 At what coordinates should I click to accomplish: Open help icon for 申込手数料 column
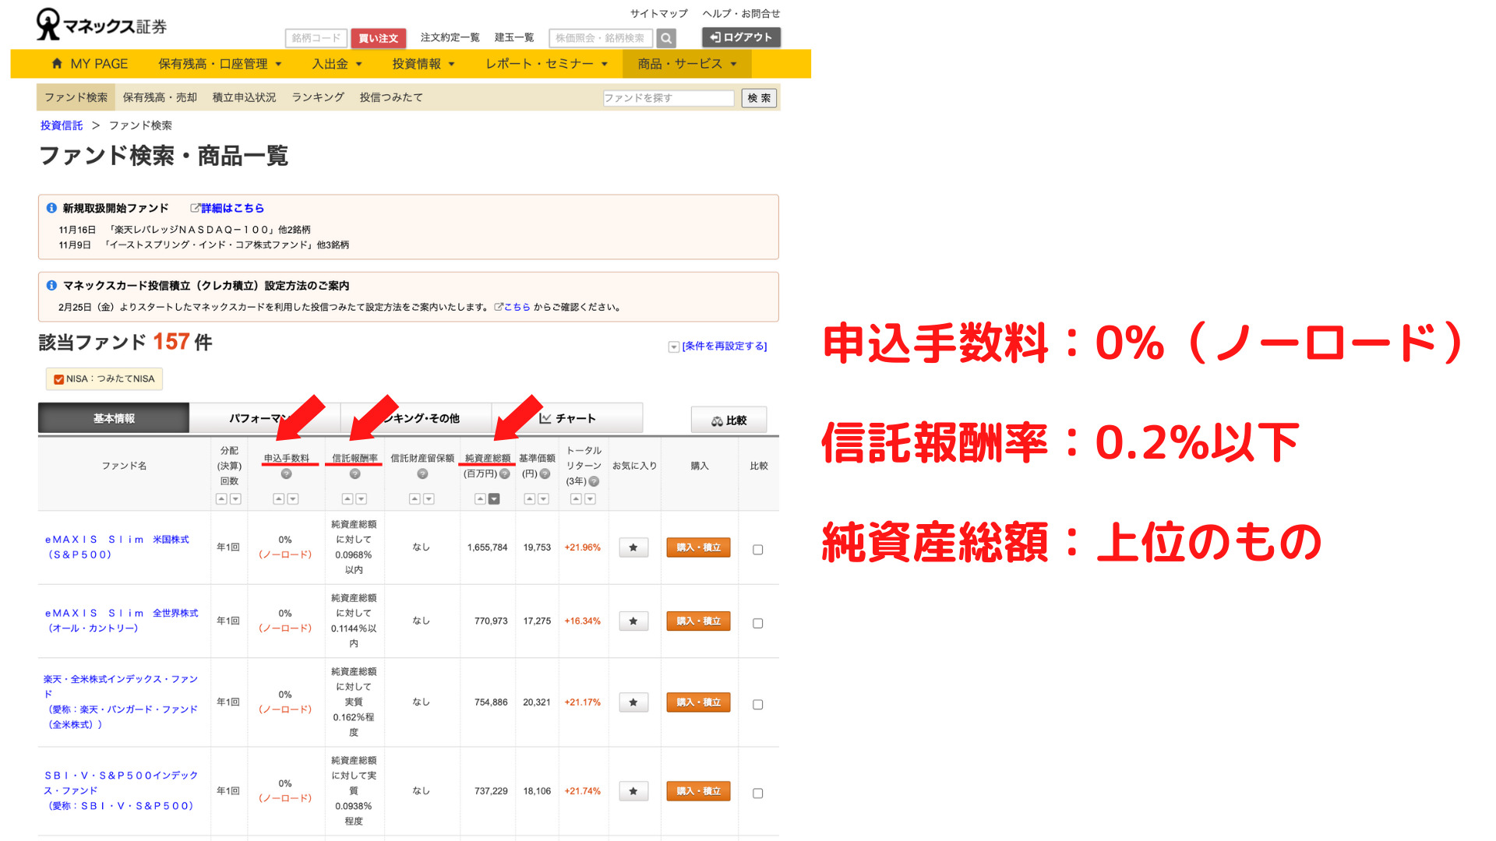tap(286, 473)
